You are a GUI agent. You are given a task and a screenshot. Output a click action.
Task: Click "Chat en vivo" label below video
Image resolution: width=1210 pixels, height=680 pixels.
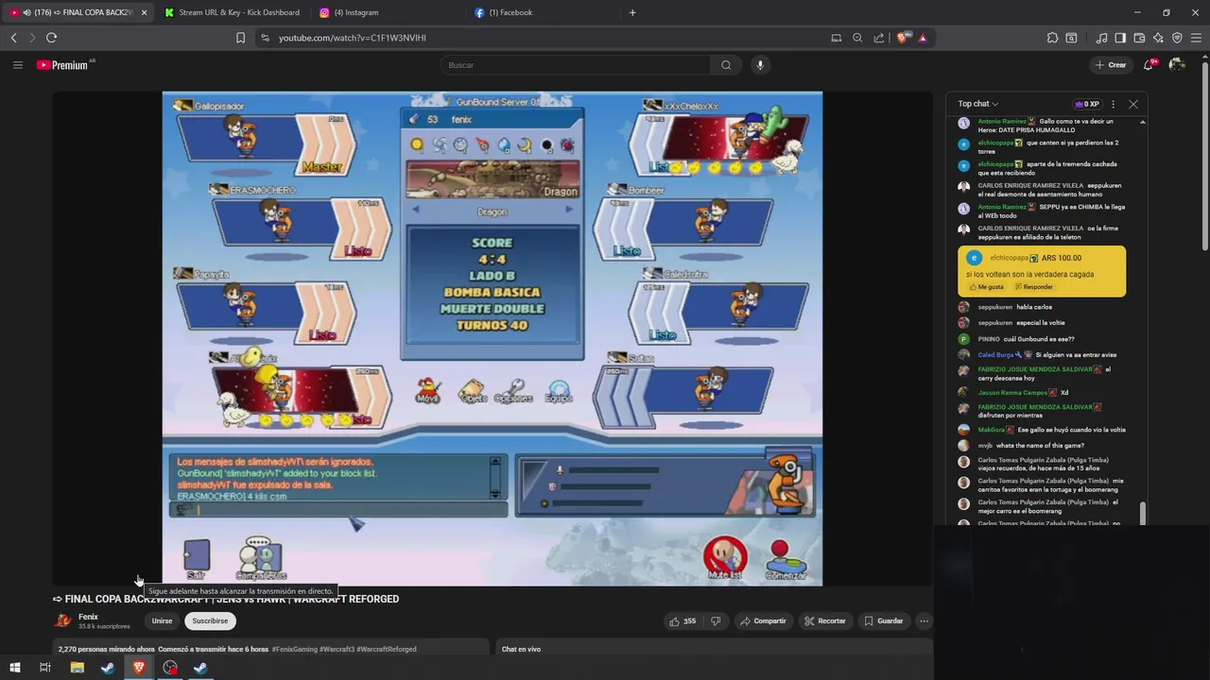coord(521,649)
